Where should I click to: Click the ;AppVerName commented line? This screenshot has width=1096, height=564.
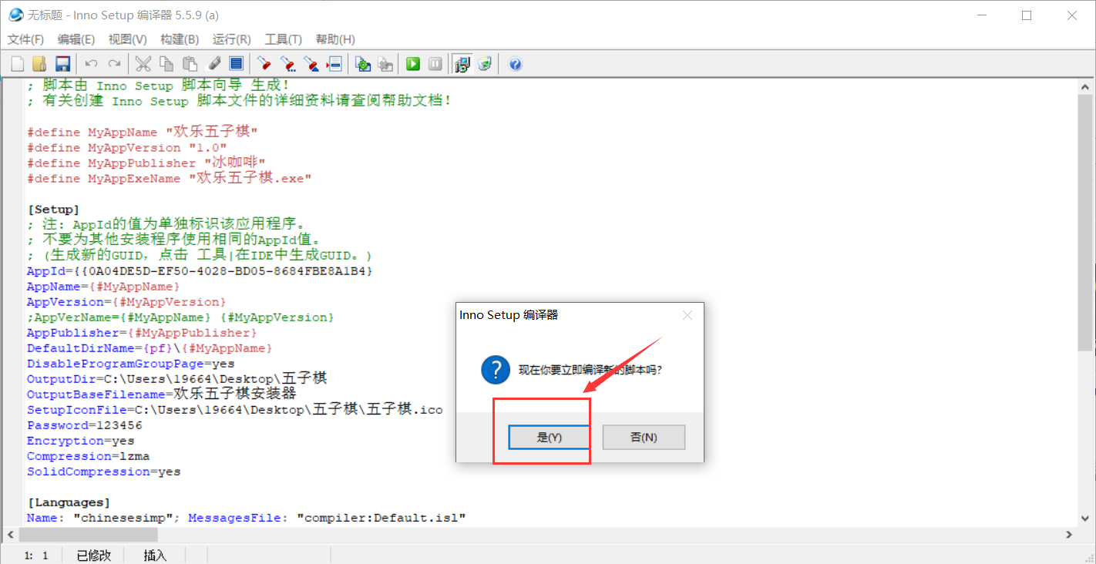click(181, 317)
